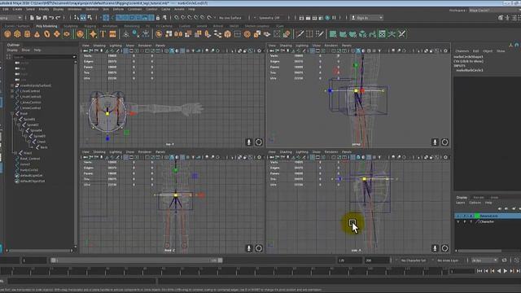Select Root_Control in the Outliner
Viewport: 521px width, 293px height.
(x=30, y=159)
